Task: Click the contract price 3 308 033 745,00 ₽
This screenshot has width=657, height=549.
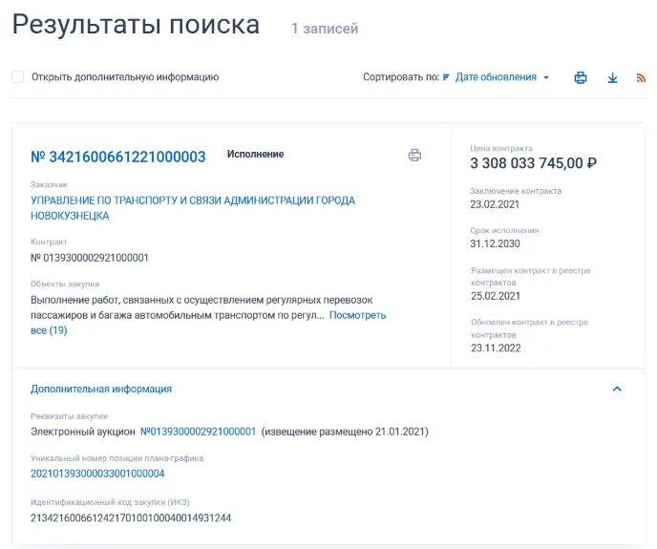Action: tap(534, 163)
